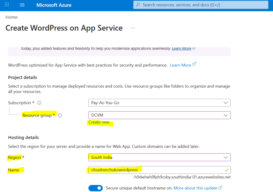Click Create new resource group link
273x192 pixels.
coord(99,122)
